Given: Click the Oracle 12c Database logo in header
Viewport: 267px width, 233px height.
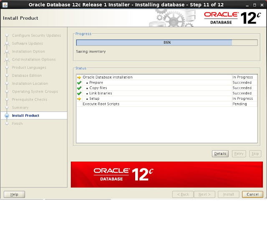Looking at the screenshot, I should (232, 18).
